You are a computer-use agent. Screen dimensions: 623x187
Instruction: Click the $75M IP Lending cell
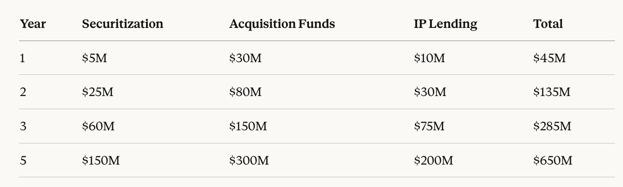429,126
